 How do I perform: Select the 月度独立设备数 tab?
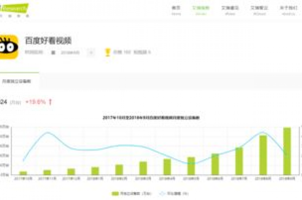click(17, 81)
